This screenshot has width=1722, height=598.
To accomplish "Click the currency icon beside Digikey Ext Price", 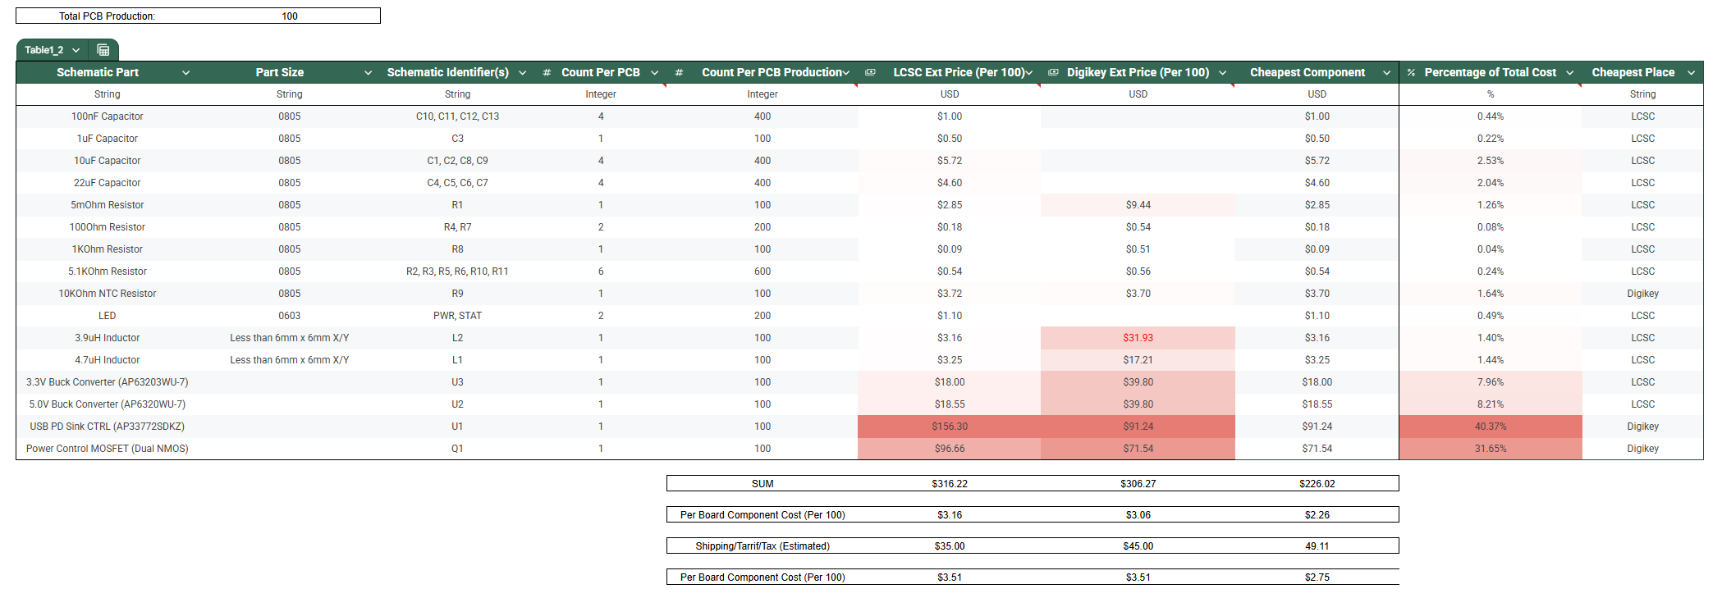I will coord(1053,72).
